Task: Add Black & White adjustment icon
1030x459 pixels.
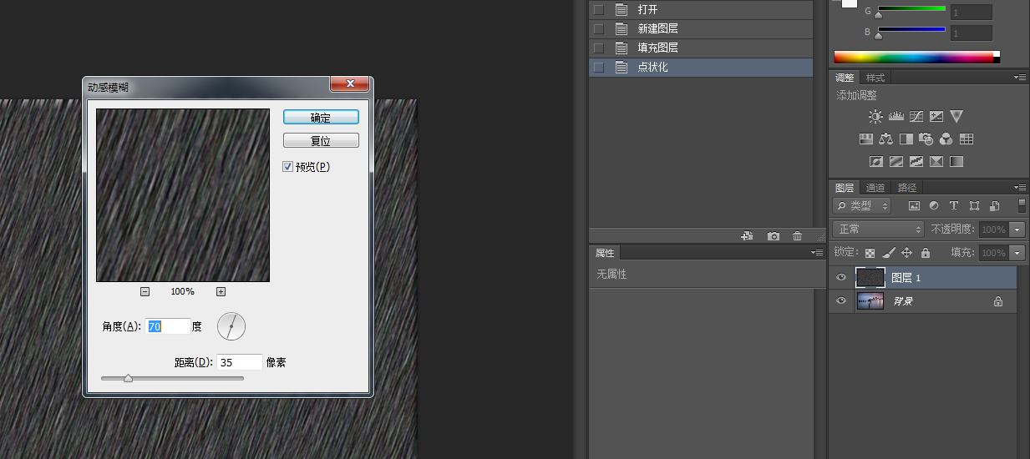Action: click(906, 139)
